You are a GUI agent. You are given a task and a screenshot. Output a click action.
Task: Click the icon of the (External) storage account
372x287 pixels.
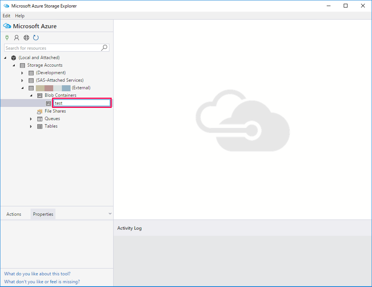click(x=31, y=88)
